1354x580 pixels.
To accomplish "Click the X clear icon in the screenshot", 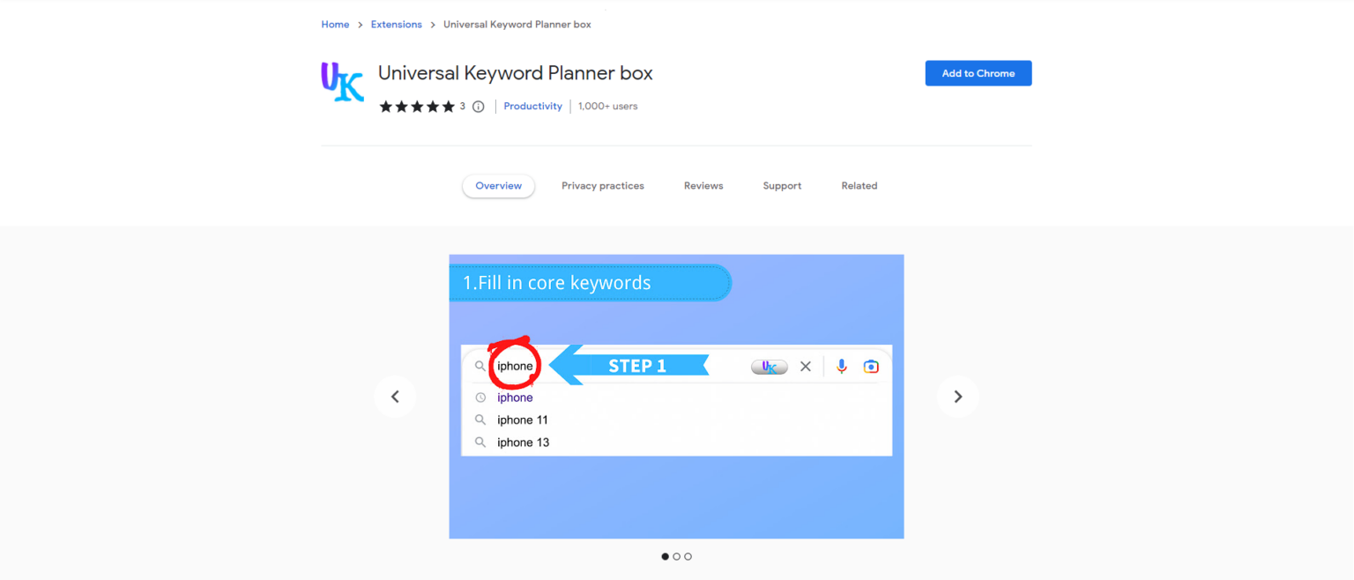I will [x=805, y=366].
